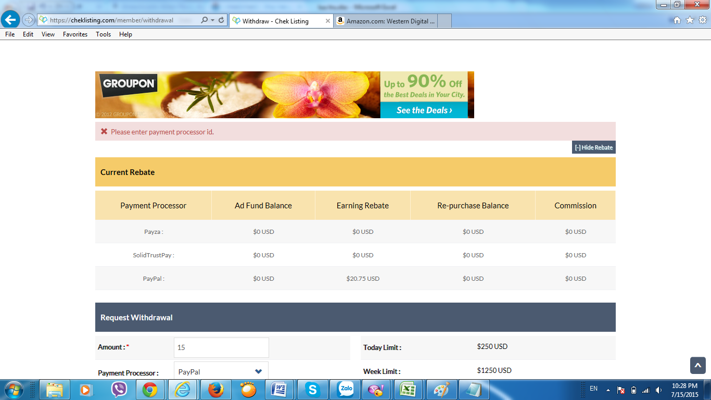Click the Amount input field containing 15
This screenshot has width=711, height=400.
[x=221, y=347]
